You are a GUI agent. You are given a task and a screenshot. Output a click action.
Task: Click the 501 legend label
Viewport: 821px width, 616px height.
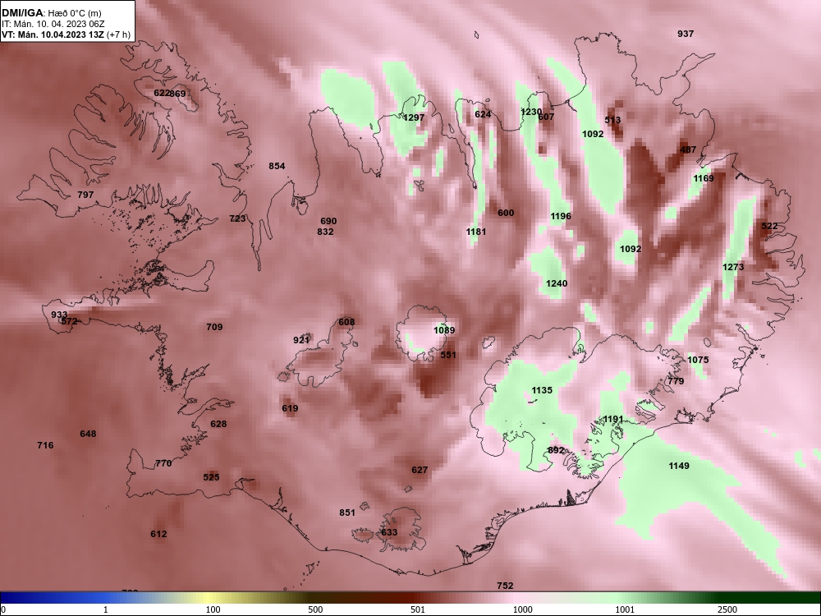[x=418, y=609]
